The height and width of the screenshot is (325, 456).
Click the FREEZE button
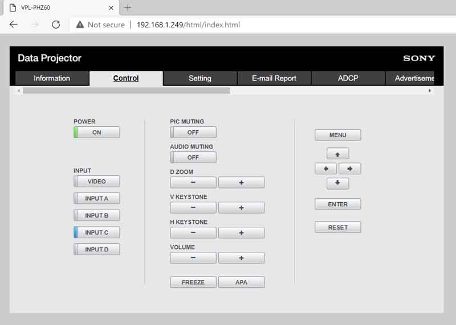[x=193, y=282]
